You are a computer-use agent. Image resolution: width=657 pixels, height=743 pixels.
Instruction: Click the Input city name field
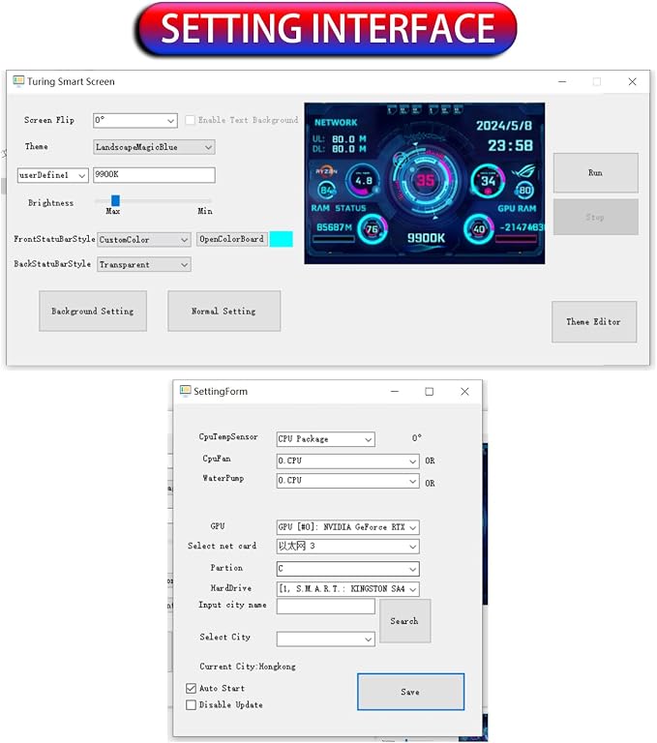[326, 606]
